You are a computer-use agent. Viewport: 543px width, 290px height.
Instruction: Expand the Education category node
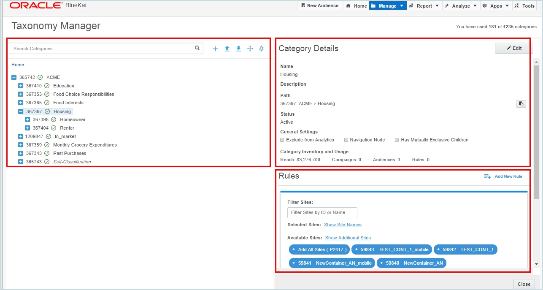pyautogui.click(x=20, y=86)
